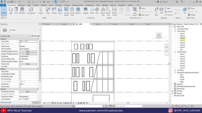Expand the Room & Area panel dropdown
Viewport: 202px width, 113px height.
coord(136,18)
